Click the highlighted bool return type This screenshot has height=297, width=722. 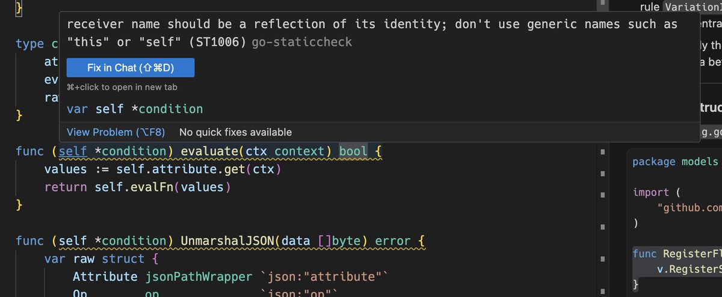(354, 152)
